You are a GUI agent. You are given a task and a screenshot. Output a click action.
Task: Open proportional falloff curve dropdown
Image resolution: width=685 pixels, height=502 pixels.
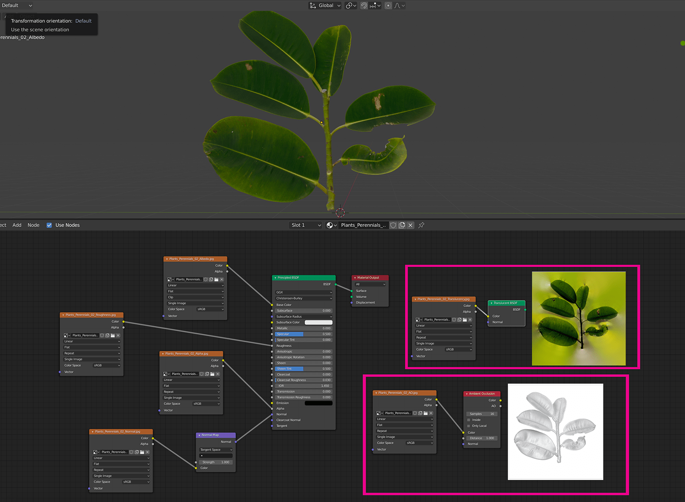pos(399,6)
